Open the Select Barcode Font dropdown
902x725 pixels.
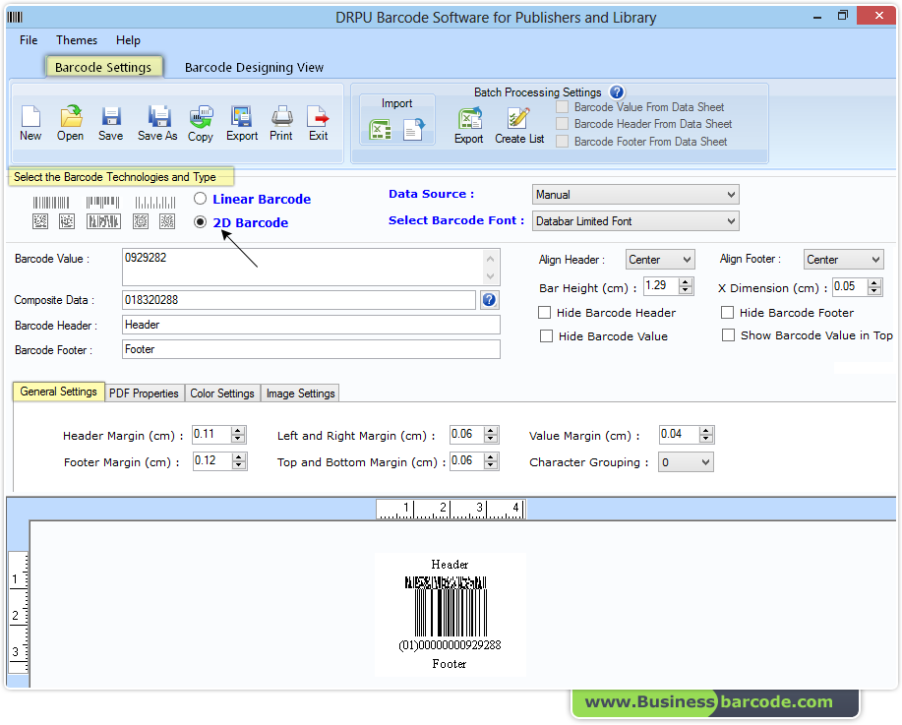[x=635, y=221]
